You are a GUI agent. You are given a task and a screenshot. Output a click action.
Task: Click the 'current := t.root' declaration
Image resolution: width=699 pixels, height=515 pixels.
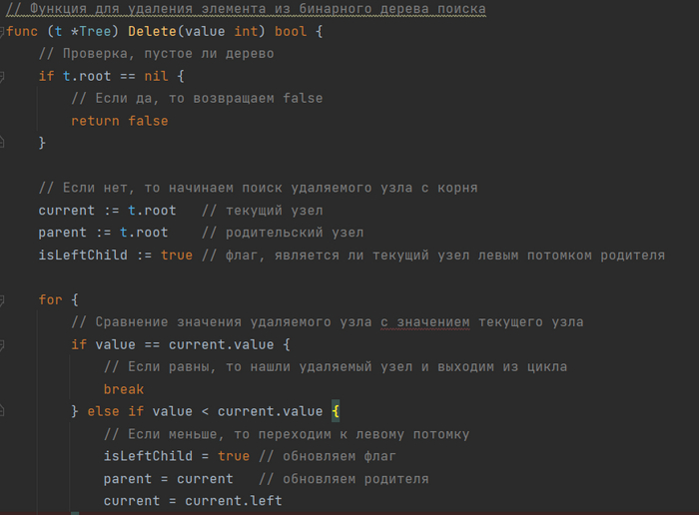tap(107, 211)
